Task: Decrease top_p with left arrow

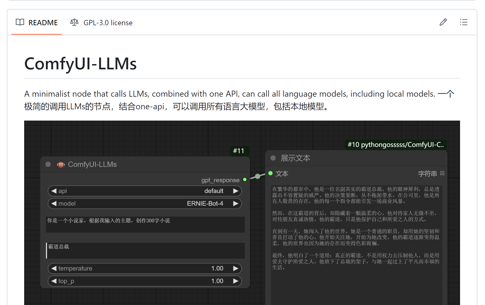Action: coord(54,281)
